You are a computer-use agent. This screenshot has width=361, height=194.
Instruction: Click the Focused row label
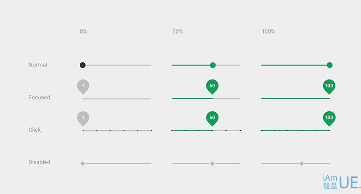tap(39, 97)
